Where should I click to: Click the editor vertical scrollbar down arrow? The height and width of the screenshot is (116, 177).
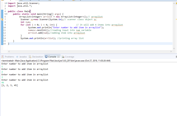(174, 48)
